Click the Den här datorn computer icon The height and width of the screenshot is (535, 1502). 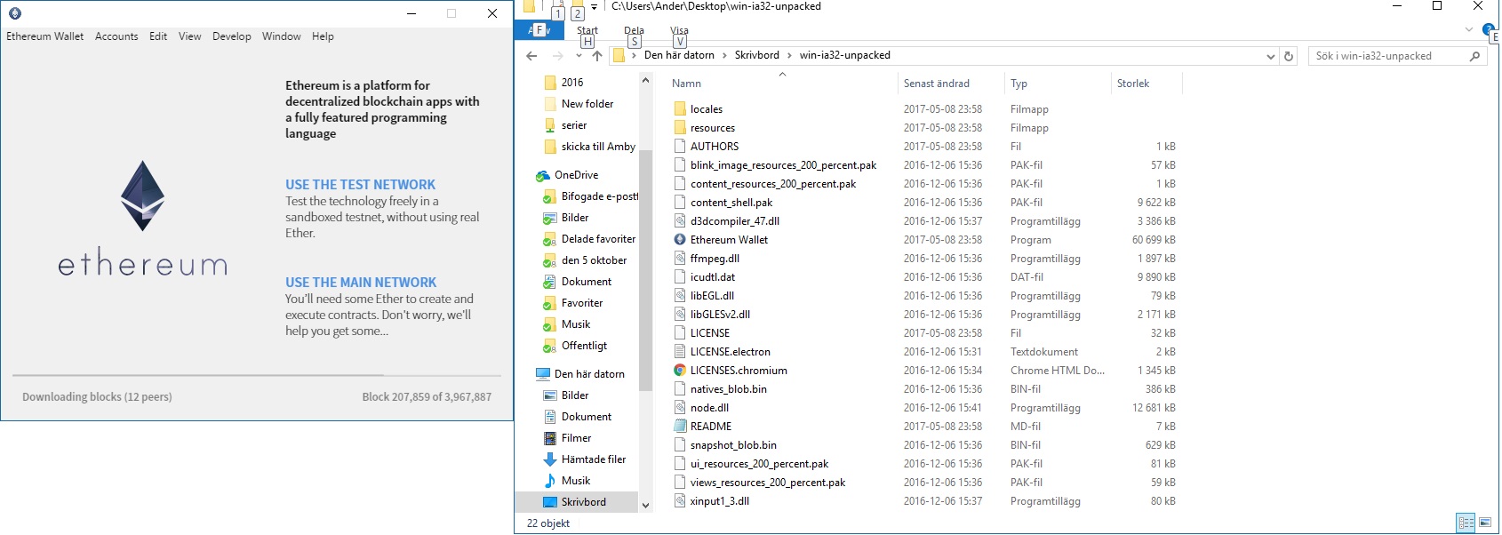click(x=543, y=374)
